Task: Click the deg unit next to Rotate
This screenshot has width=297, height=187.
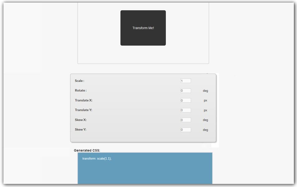Action: pos(205,90)
